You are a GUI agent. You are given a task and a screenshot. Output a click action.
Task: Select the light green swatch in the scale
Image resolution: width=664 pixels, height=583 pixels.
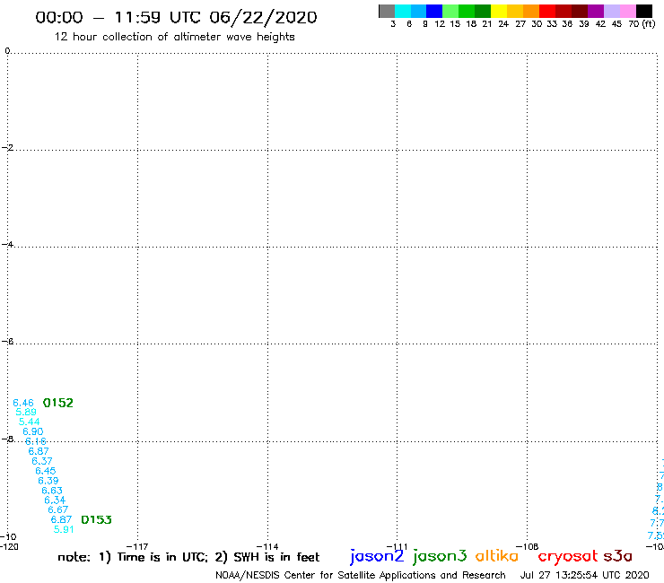[450, 11]
